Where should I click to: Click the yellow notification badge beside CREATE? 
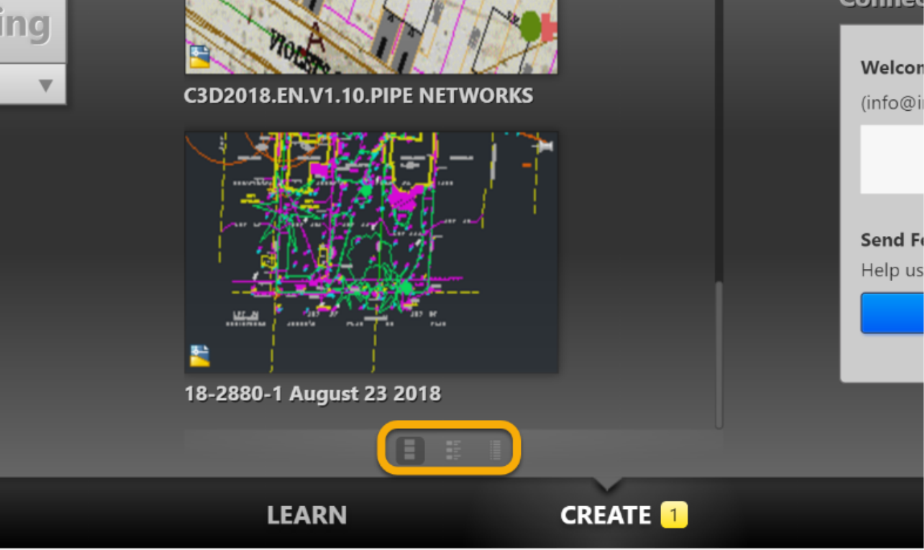pos(673,515)
